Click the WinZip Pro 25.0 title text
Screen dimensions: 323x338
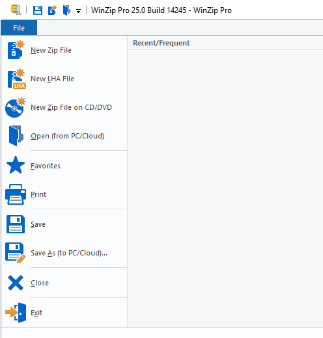point(161,10)
